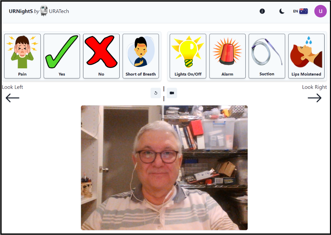This screenshot has width=331, height=235.
Task: Select the Suction tube tile
Action: tap(267, 56)
